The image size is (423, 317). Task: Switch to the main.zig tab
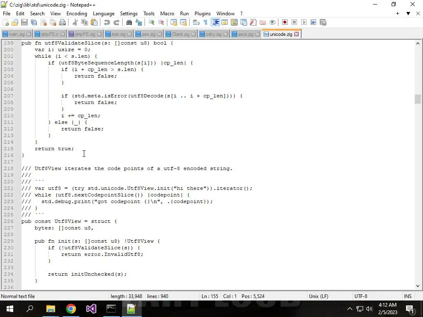pyautogui.click(x=17, y=34)
